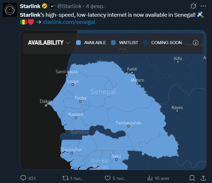
Task: Click the @Starlink handle
Action: 69,6
